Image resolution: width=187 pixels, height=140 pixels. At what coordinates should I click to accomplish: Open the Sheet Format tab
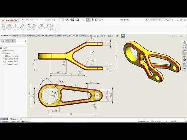pos(62,35)
